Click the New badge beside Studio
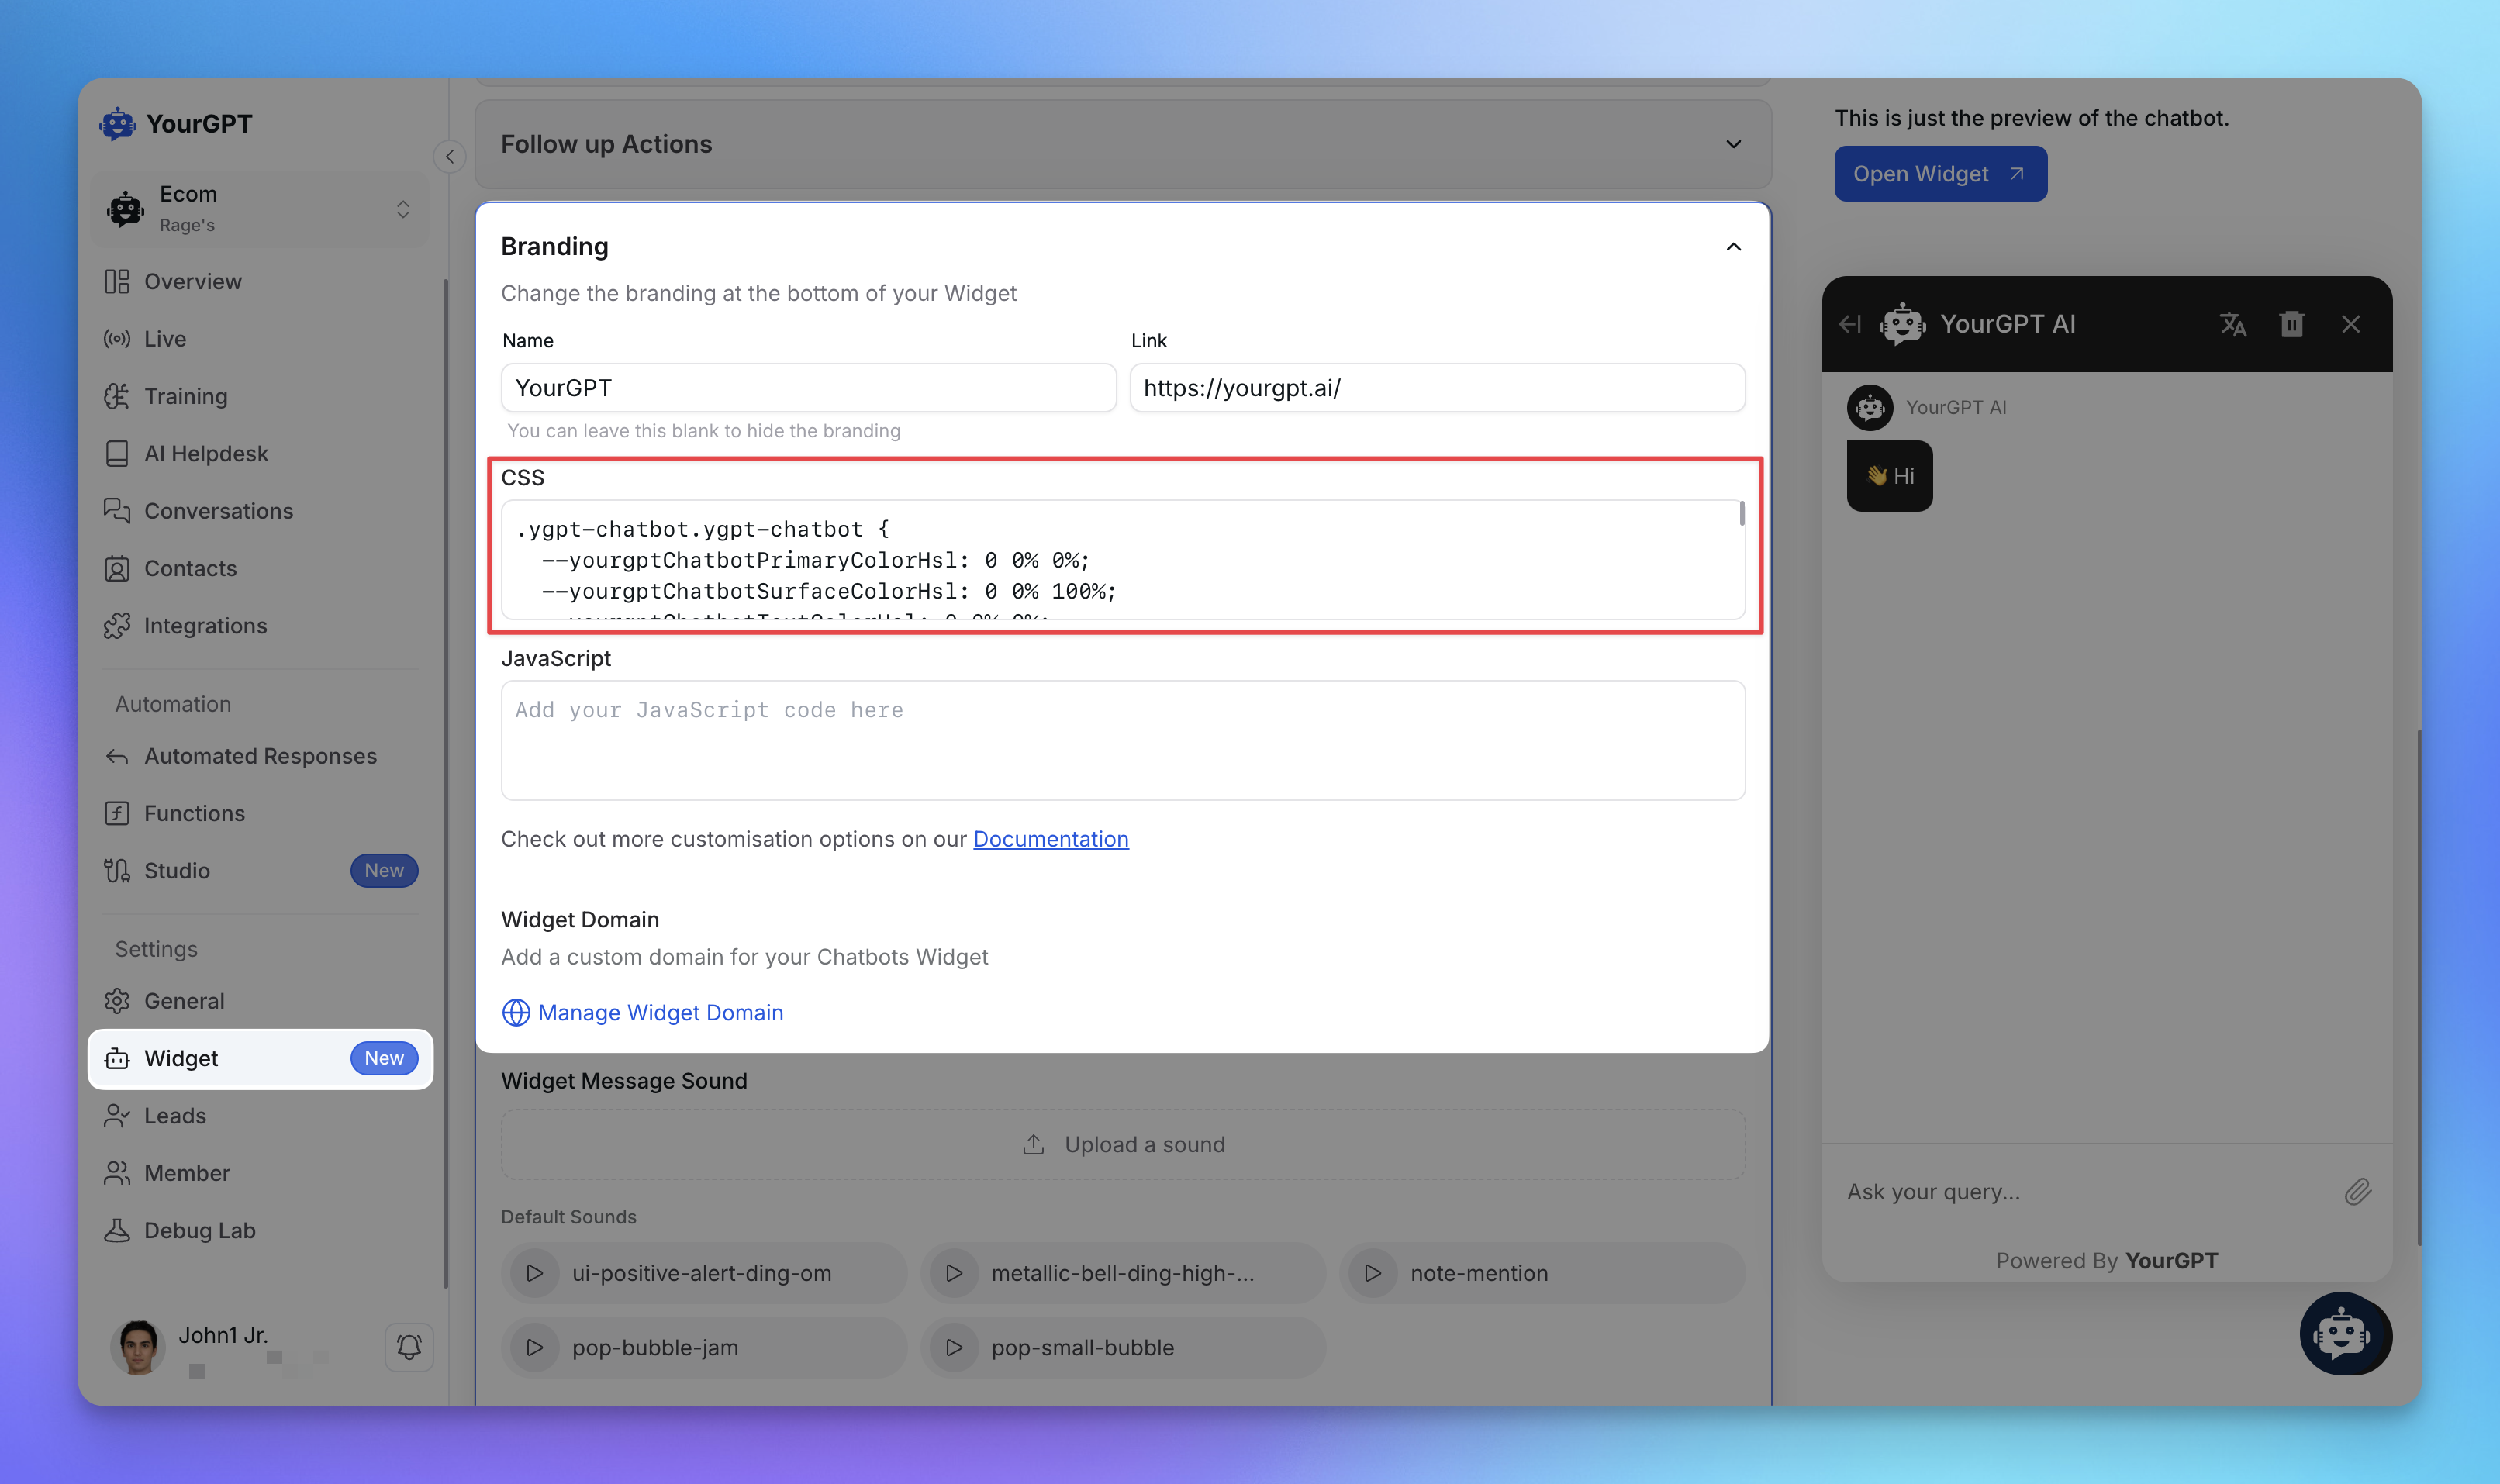2500x1484 pixels. (x=384, y=871)
